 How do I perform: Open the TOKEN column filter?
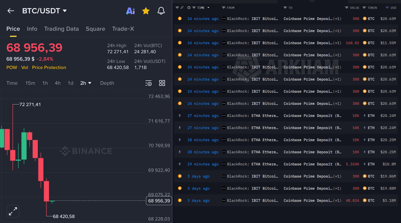365,8
